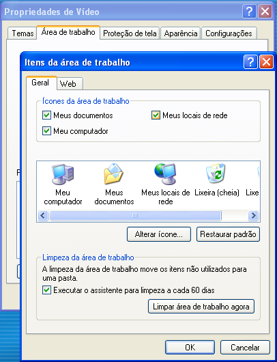
Task: Click the Restaurar padrão button
Action: [228, 234]
